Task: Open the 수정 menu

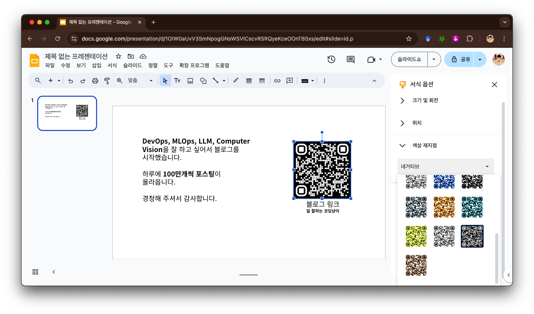Action: pyautogui.click(x=65, y=65)
